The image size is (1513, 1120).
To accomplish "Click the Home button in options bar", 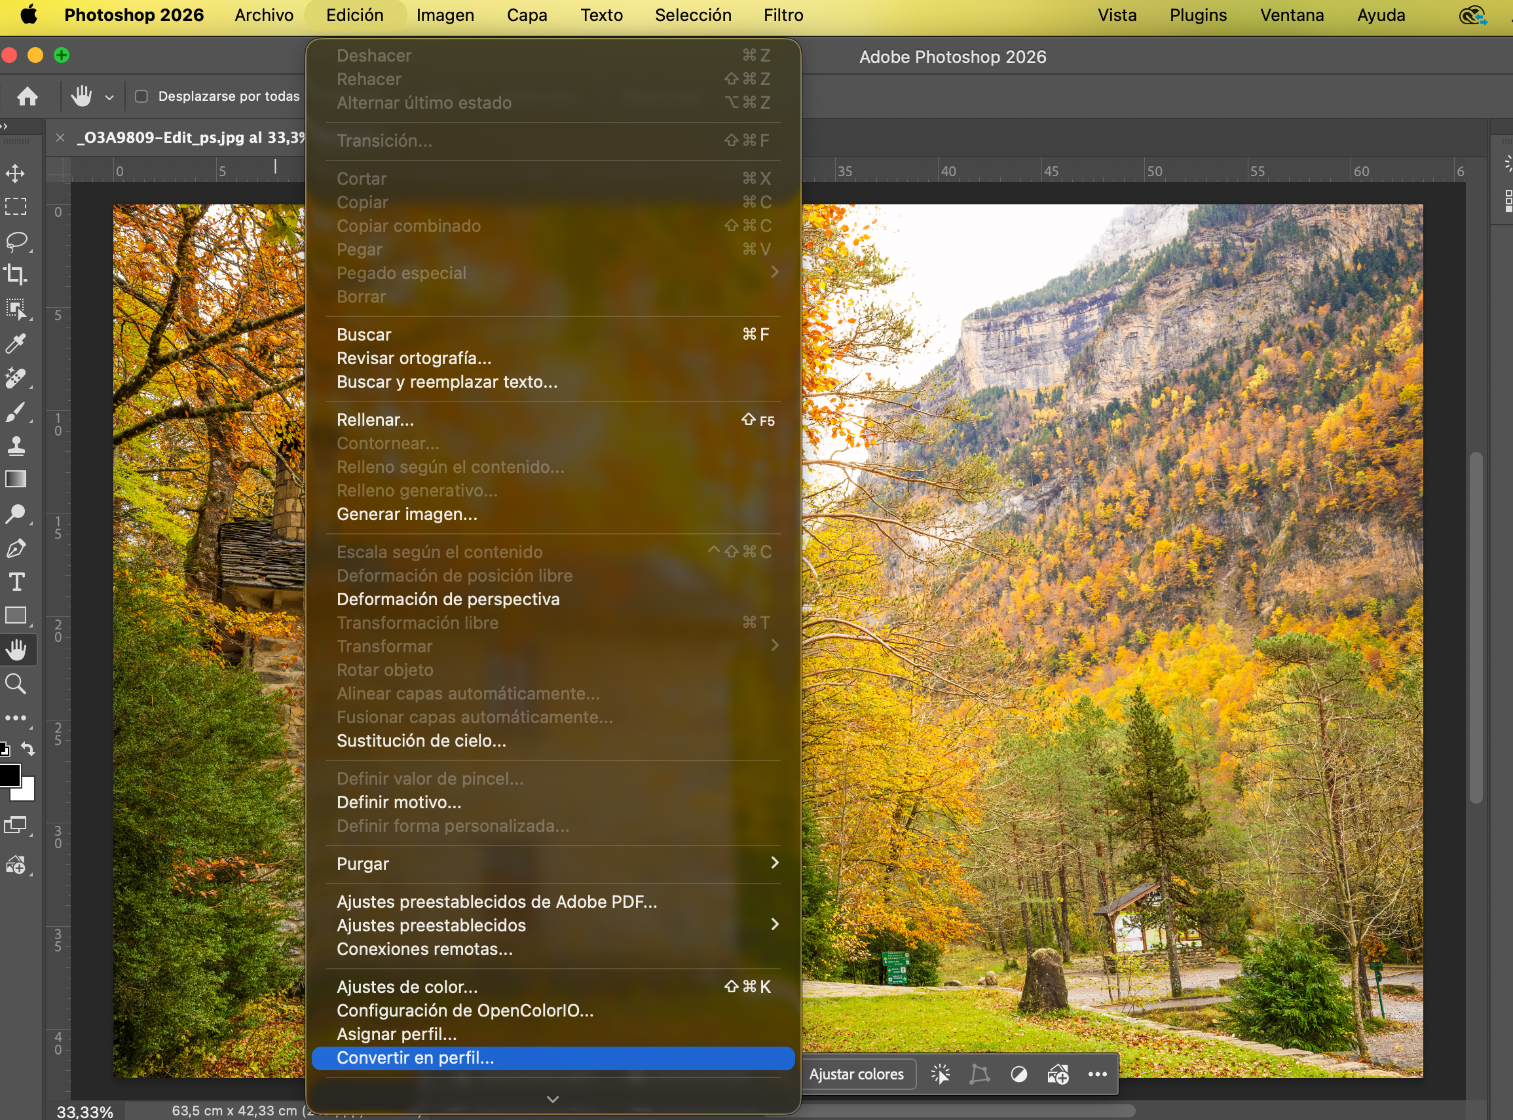I will coord(27,96).
